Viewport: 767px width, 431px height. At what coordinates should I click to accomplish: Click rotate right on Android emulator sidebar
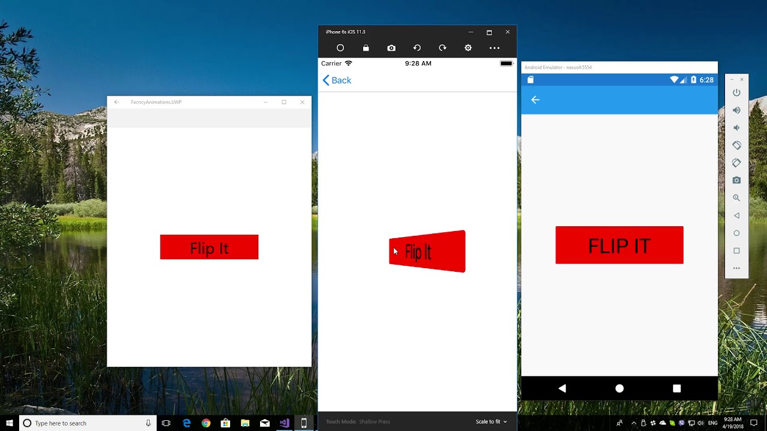(736, 163)
